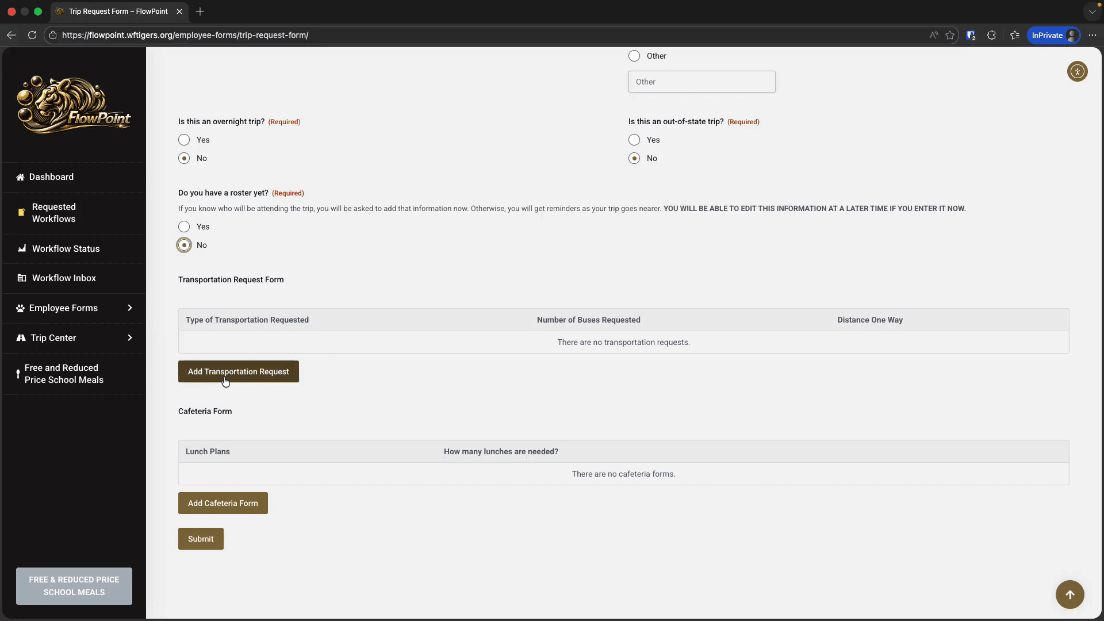Open Free and Reduced Price School Meals
The width and height of the screenshot is (1104, 621).
coord(74,374)
